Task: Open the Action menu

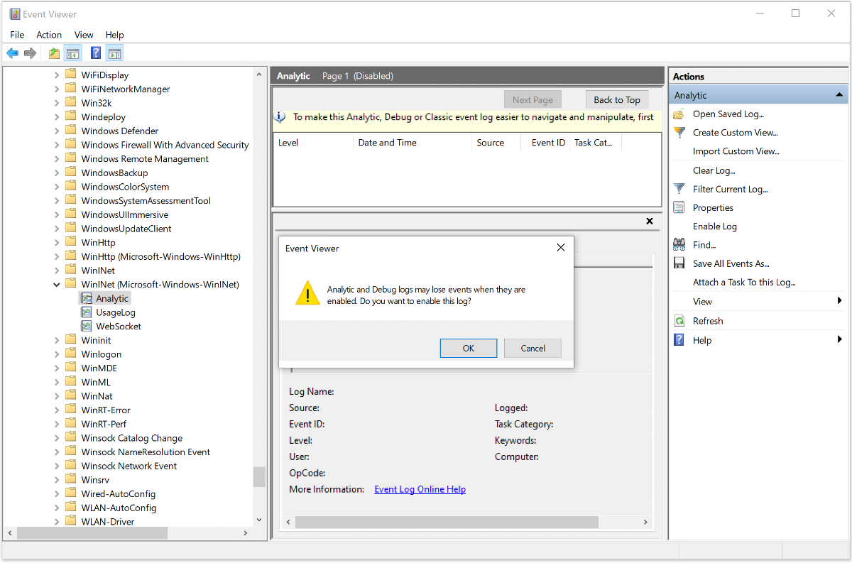Action: [49, 35]
